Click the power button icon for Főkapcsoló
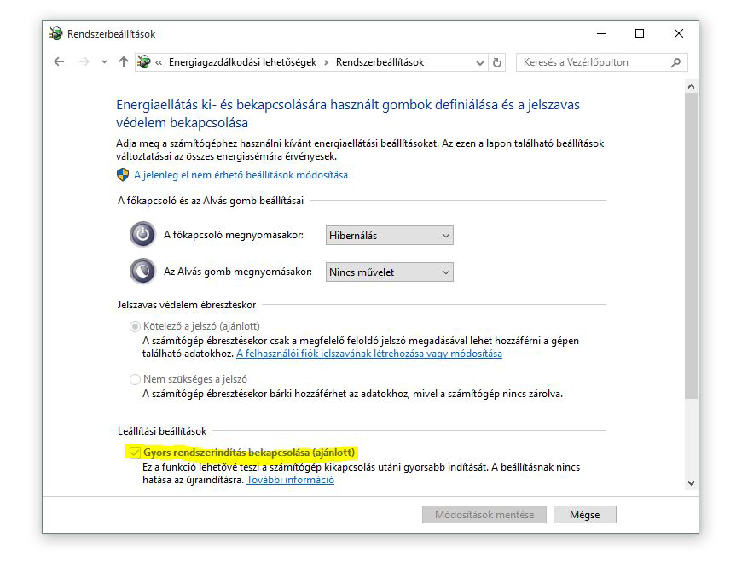Viewport: 742px width, 567px height. click(x=142, y=235)
